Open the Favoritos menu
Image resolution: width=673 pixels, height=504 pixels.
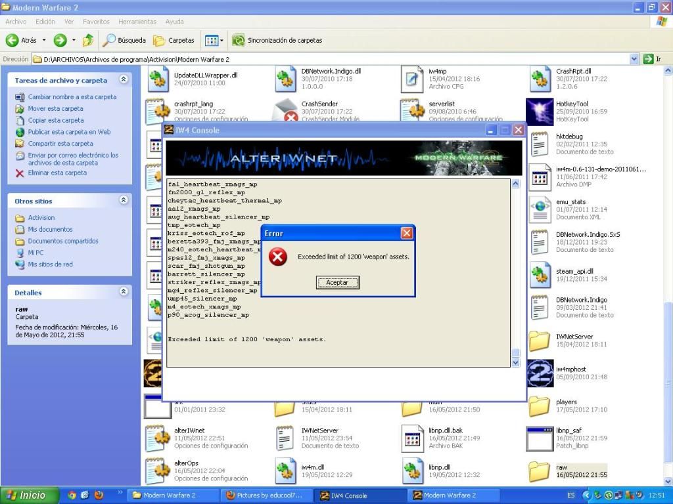coord(96,22)
